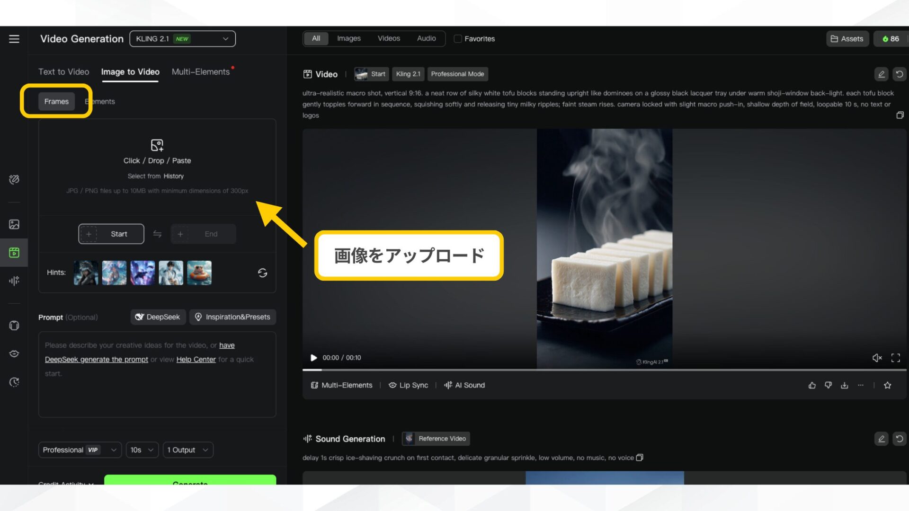Favorite the generated video with the star
Image resolution: width=909 pixels, height=511 pixels.
tap(888, 385)
